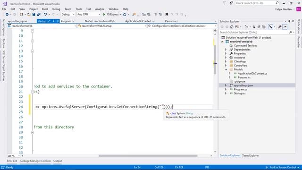Click the feedback icon in title bar
This screenshot has height=170, width=302.
(x=231, y=3)
